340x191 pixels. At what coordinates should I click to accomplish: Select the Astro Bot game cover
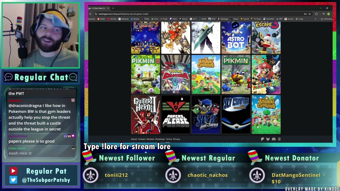point(236,38)
